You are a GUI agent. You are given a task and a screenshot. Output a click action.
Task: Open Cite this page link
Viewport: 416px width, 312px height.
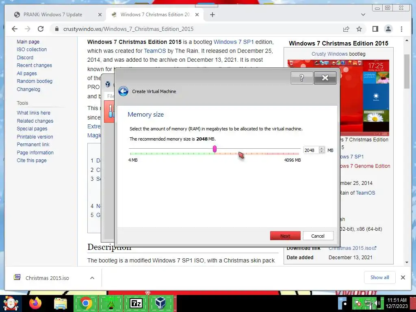32,160
